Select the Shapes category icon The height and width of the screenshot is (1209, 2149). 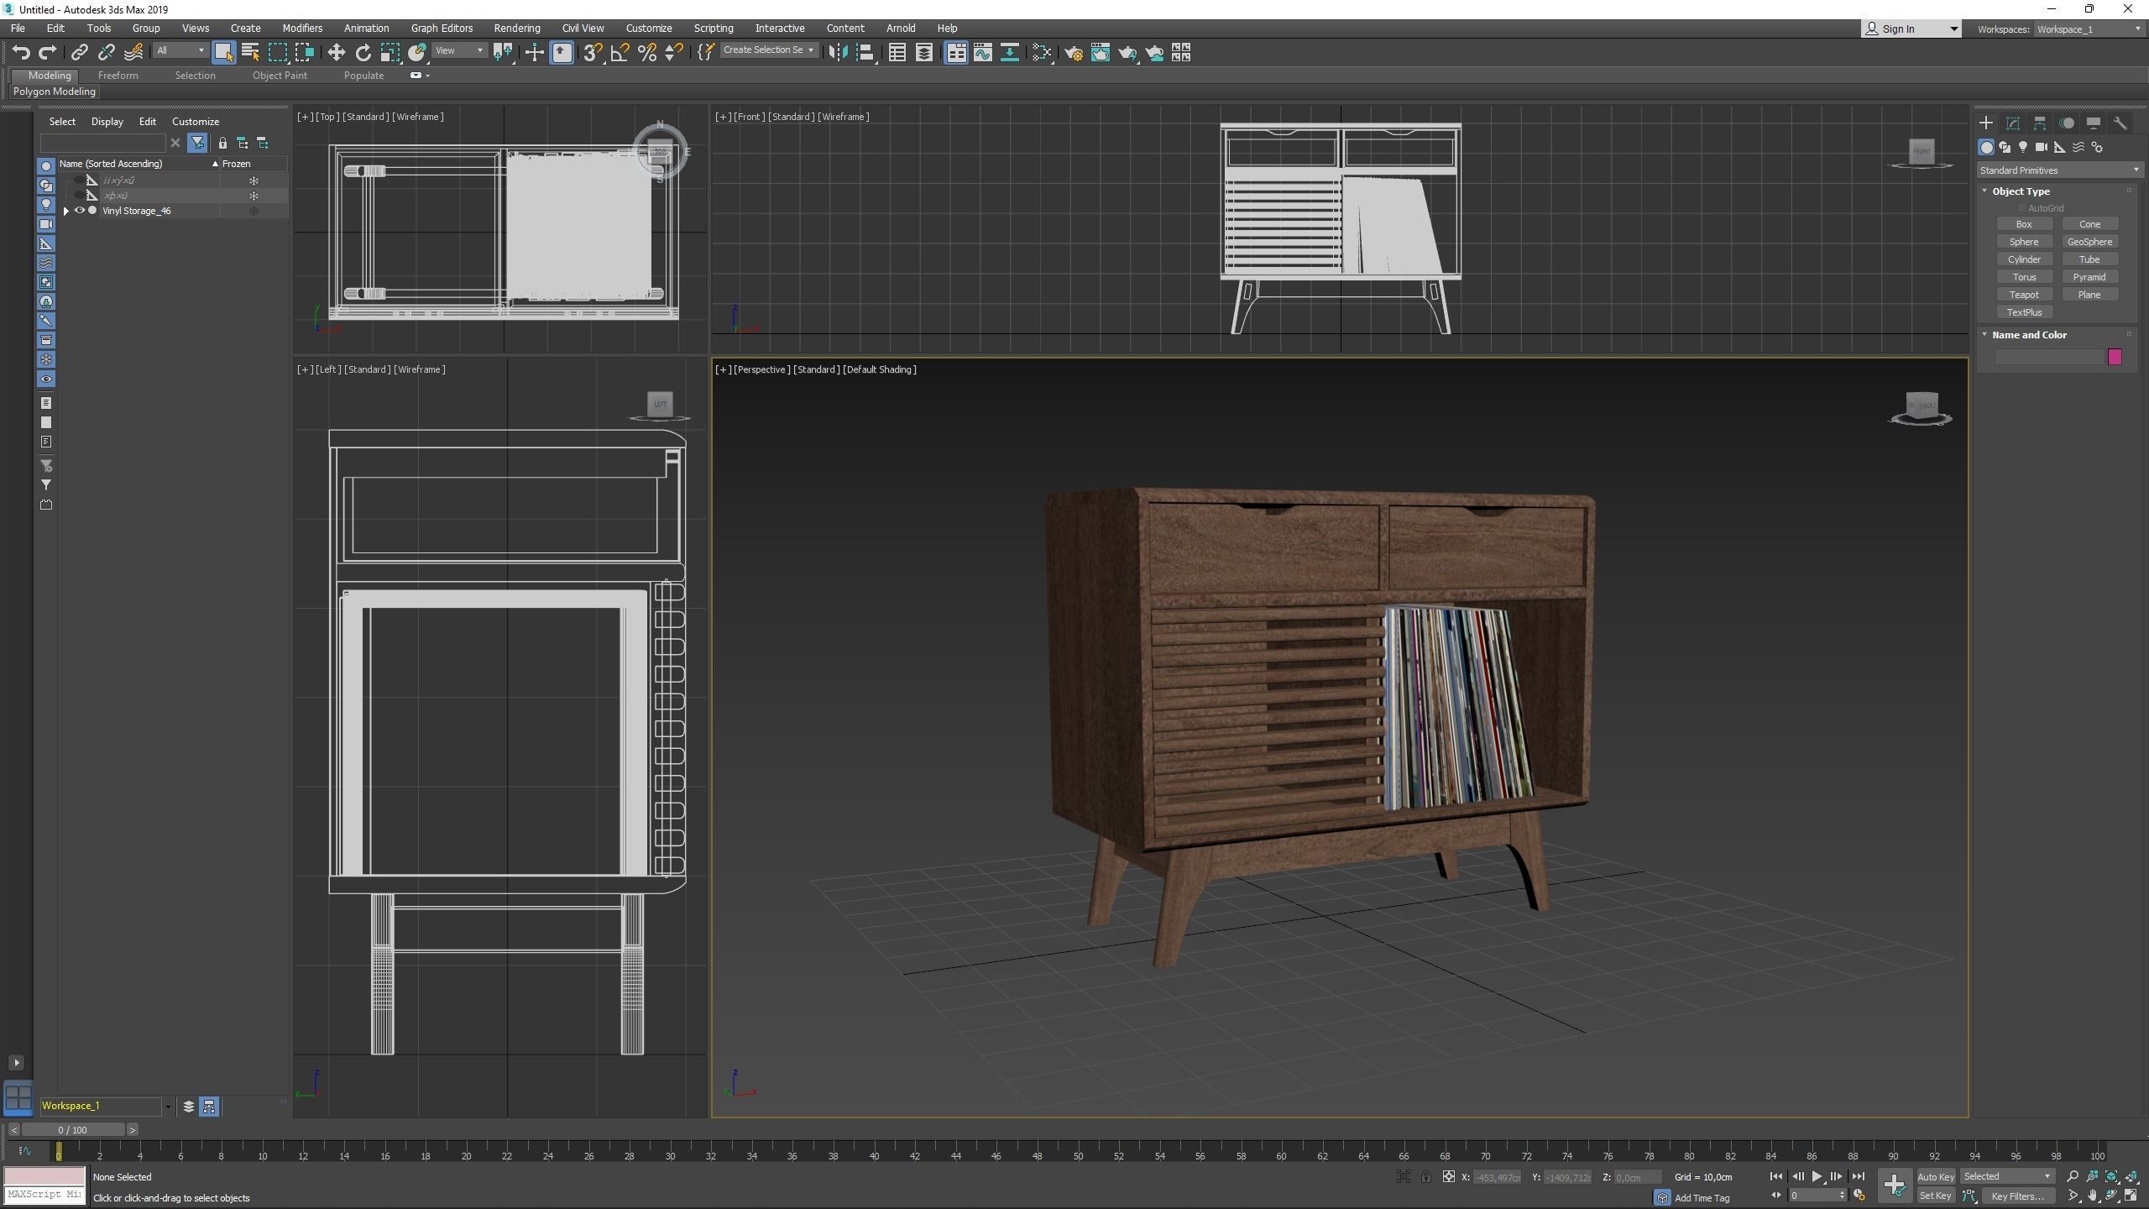click(2005, 147)
